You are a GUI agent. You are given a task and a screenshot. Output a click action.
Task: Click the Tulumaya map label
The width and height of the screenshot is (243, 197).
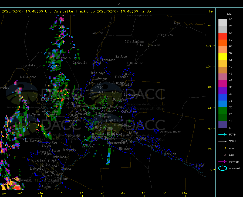pyautogui.click(x=101, y=78)
